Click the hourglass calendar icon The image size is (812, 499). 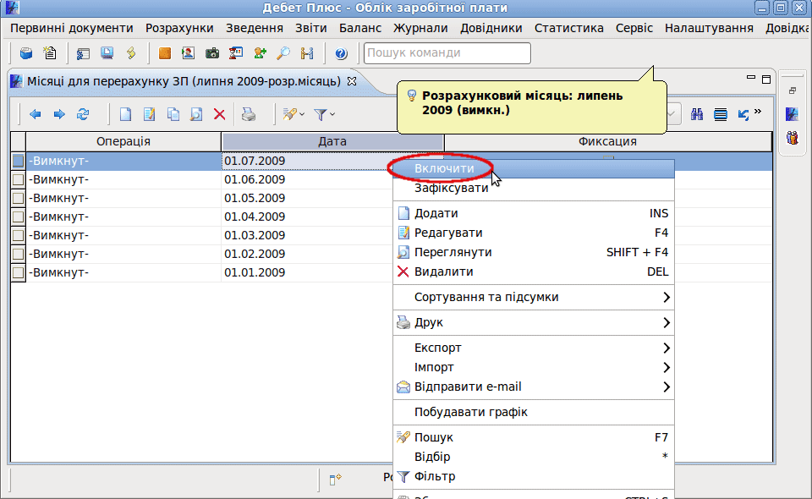tap(236, 52)
